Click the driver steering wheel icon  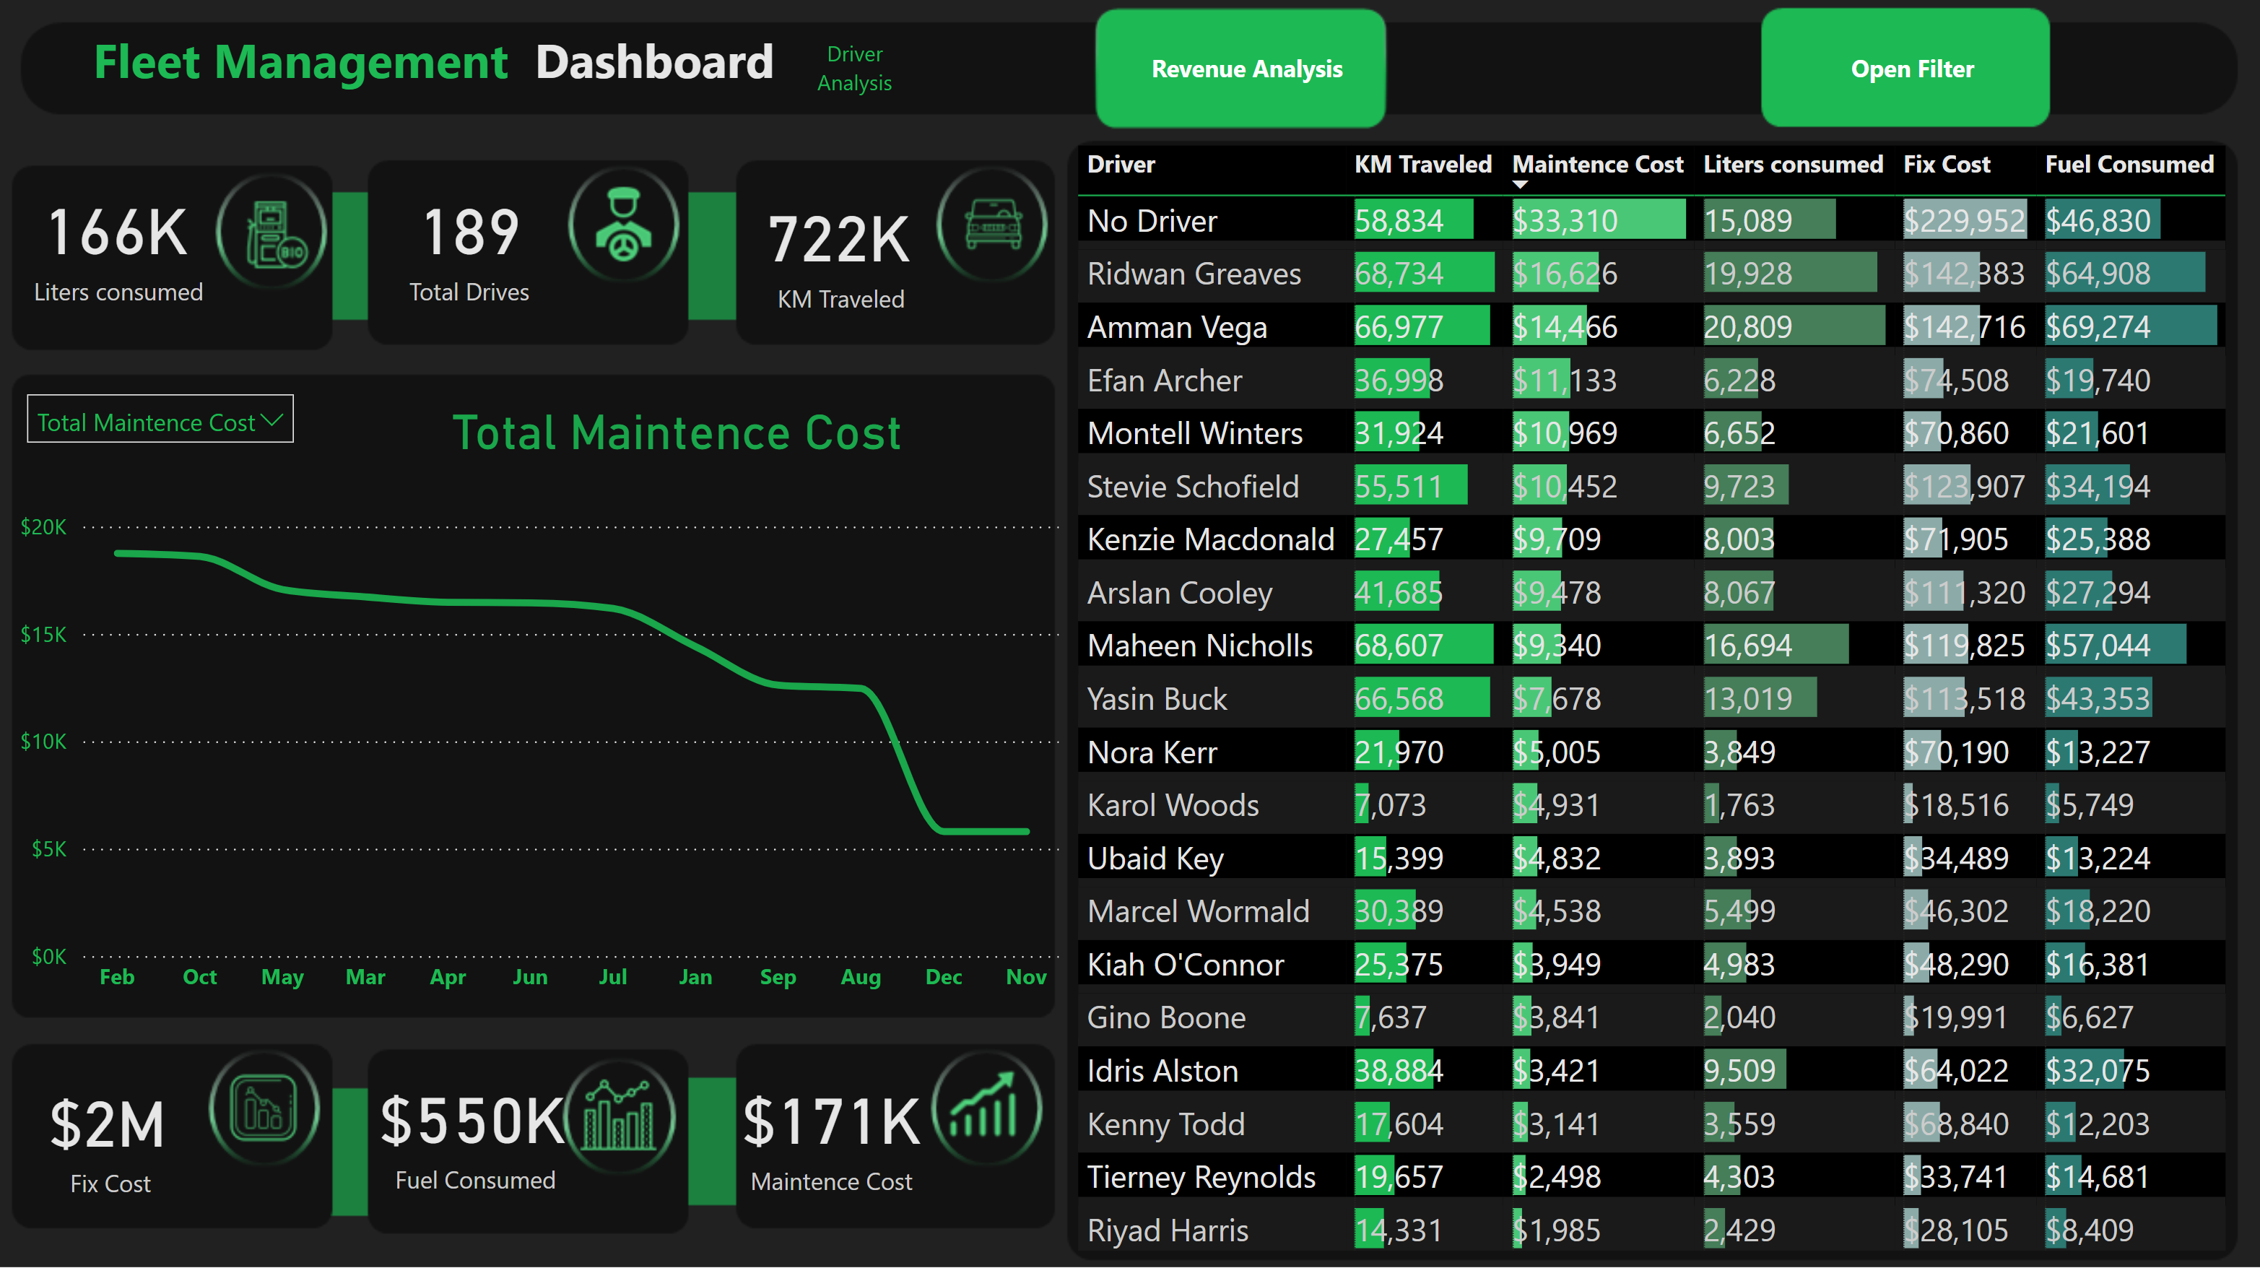(x=624, y=225)
